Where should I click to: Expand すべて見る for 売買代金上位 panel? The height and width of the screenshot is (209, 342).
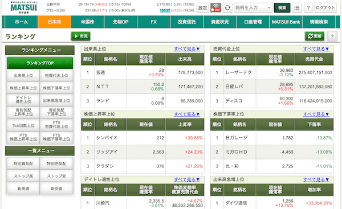pos(316,49)
